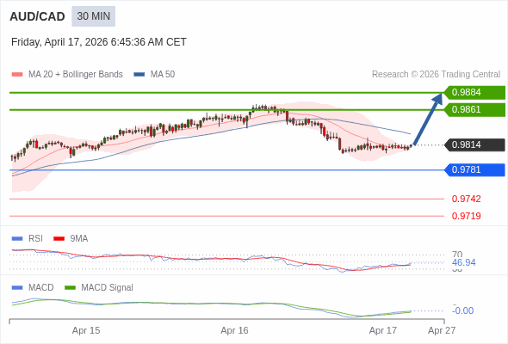Select the 0.9861 green resistance price tag
The image size is (508, 344).
point(474,110)
